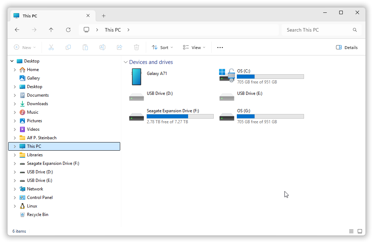The height and width of the screenshot is (243, 373).
Task: Select the This PC tab
Action: (50, 16)
